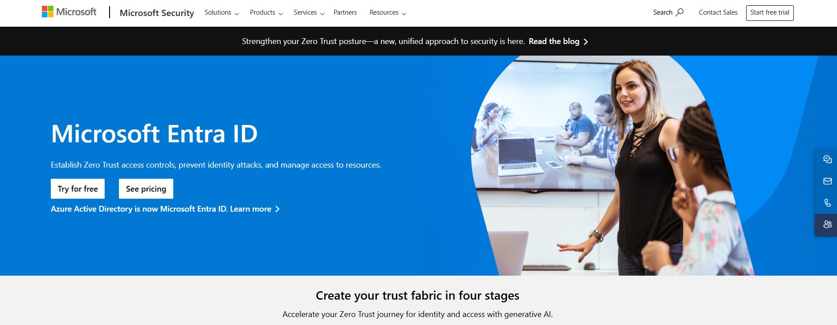Open the community people side icon
The height and width of the screenshot is (325, 837).
[827, 225]
